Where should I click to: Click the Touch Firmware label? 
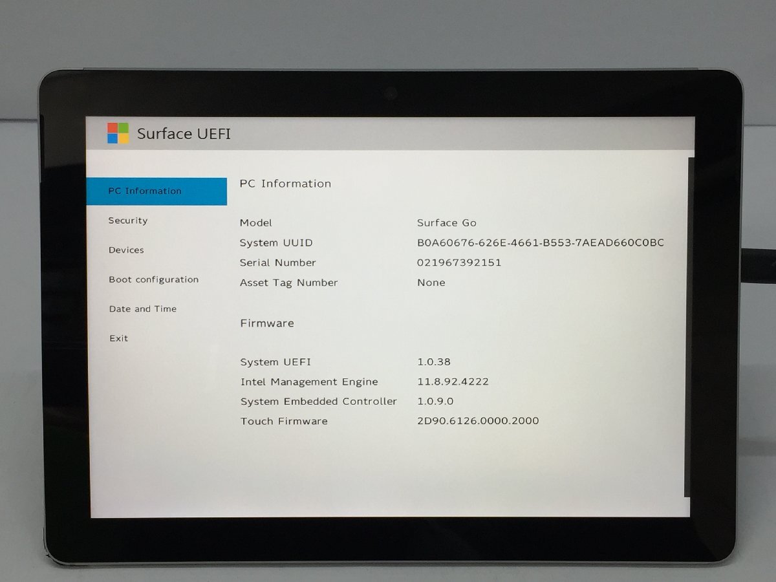tap(284, 421)
